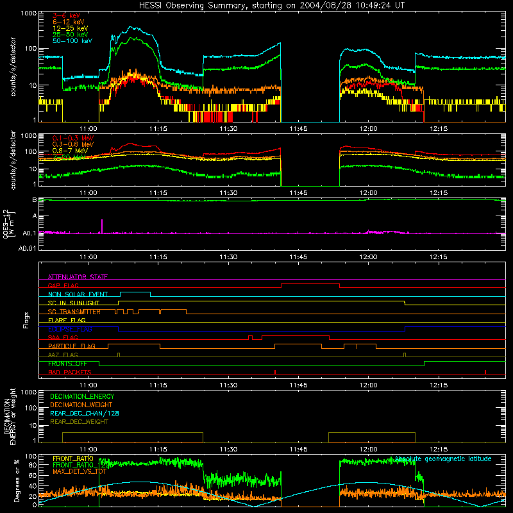
Task: Select the red 3-6 keV legend label
Action: pos(66,15)
